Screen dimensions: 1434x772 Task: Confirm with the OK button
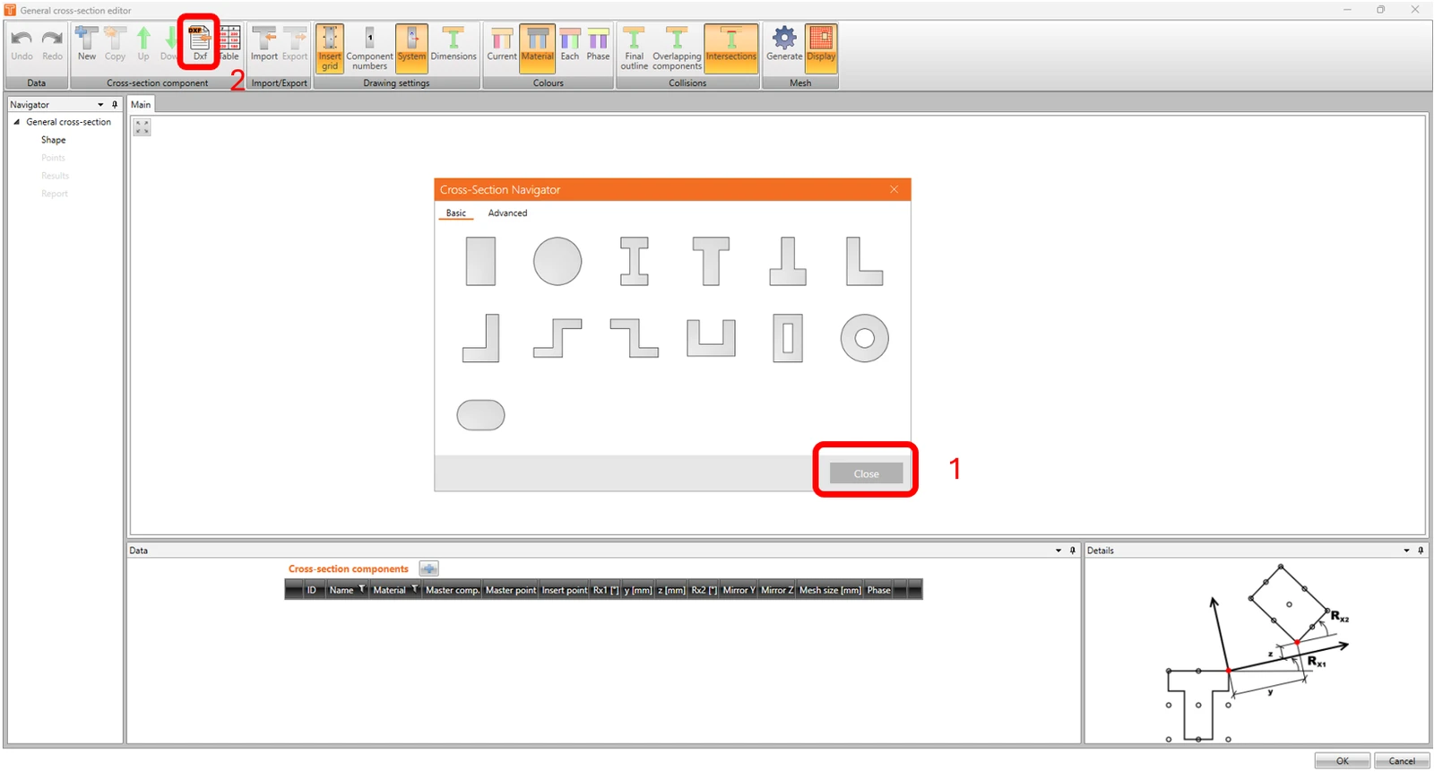(x=1342, y=761)
